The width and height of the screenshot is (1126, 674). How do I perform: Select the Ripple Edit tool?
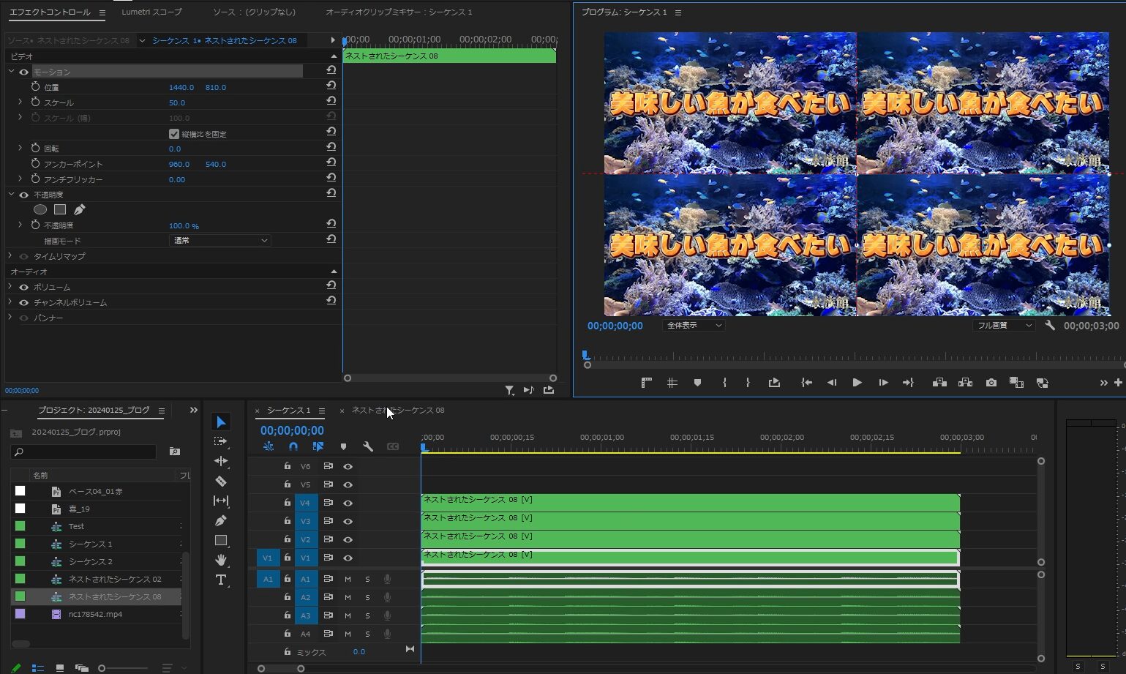221,461
